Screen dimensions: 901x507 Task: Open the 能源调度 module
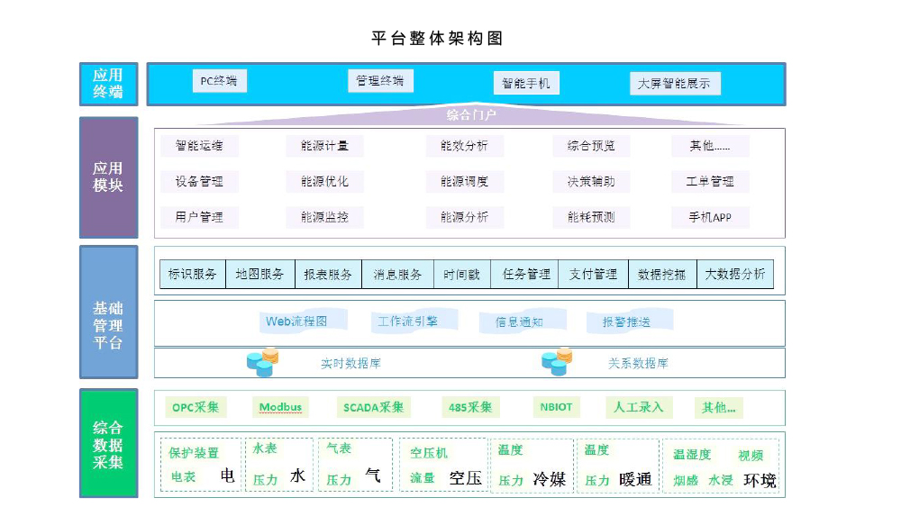coord(464,182)
